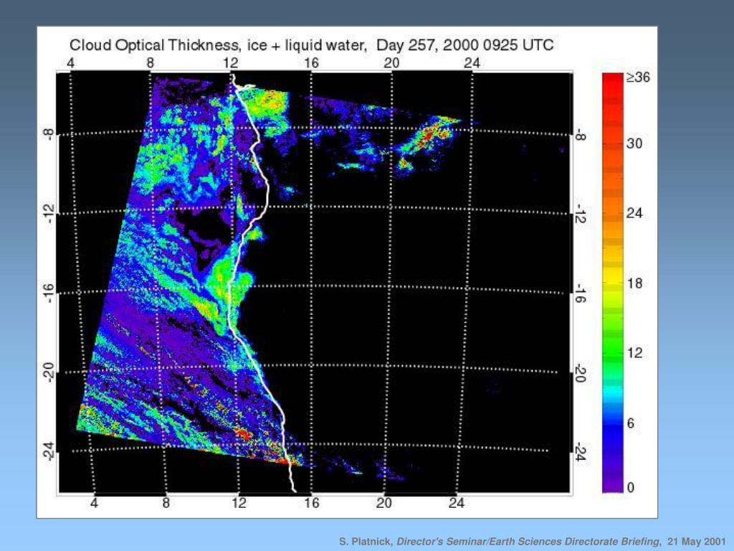The image size is (734, 551).
Task: Choose the right axis latitude label -12
Action: 579,214
